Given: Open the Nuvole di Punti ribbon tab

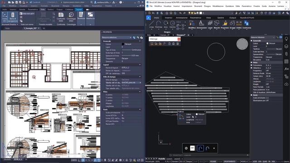Looking at the screenshot, I should tap(247, 18).
